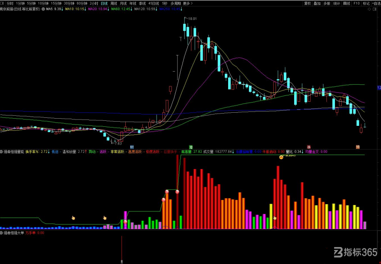Image resolution: width=381 pixels, height=264 pixels.
Task: Switch to the 月线 monthly chart
Action: (123, 3)
